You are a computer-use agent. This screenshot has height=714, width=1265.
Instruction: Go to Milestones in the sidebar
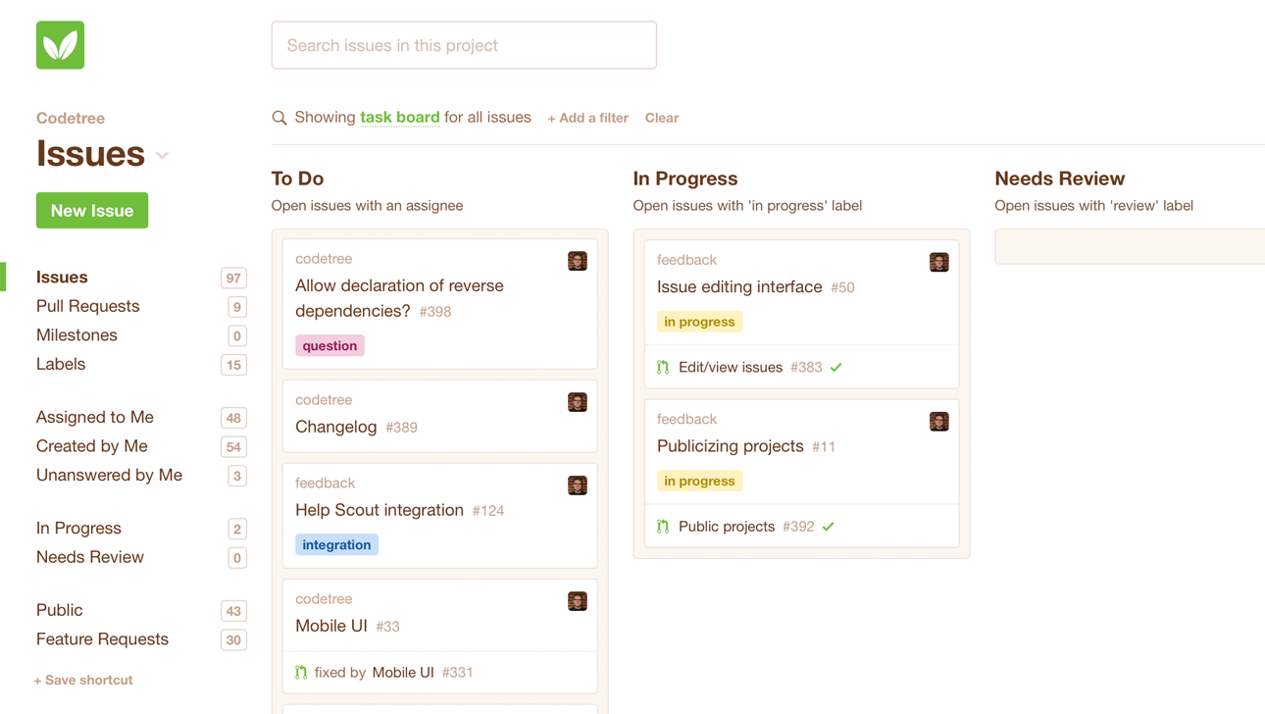point(76,335)
